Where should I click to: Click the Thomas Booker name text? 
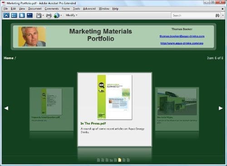[x=182, y=29]
